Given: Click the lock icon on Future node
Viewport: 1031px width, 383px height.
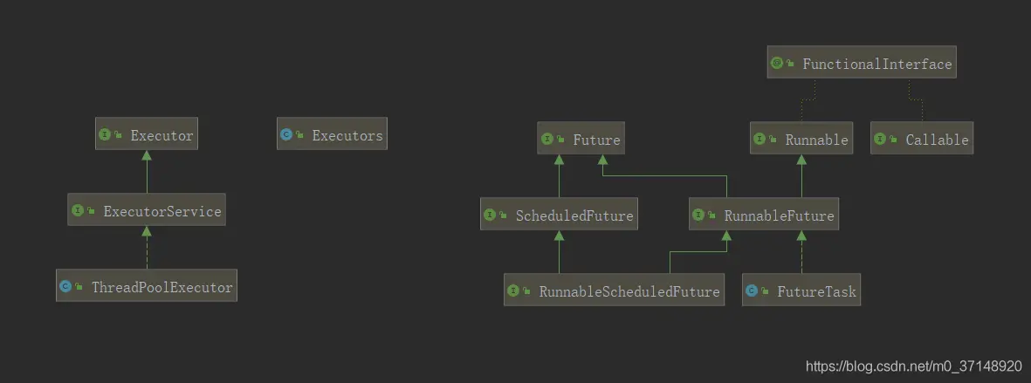Looking at the screenshot, I should click(x=561, y=140).
